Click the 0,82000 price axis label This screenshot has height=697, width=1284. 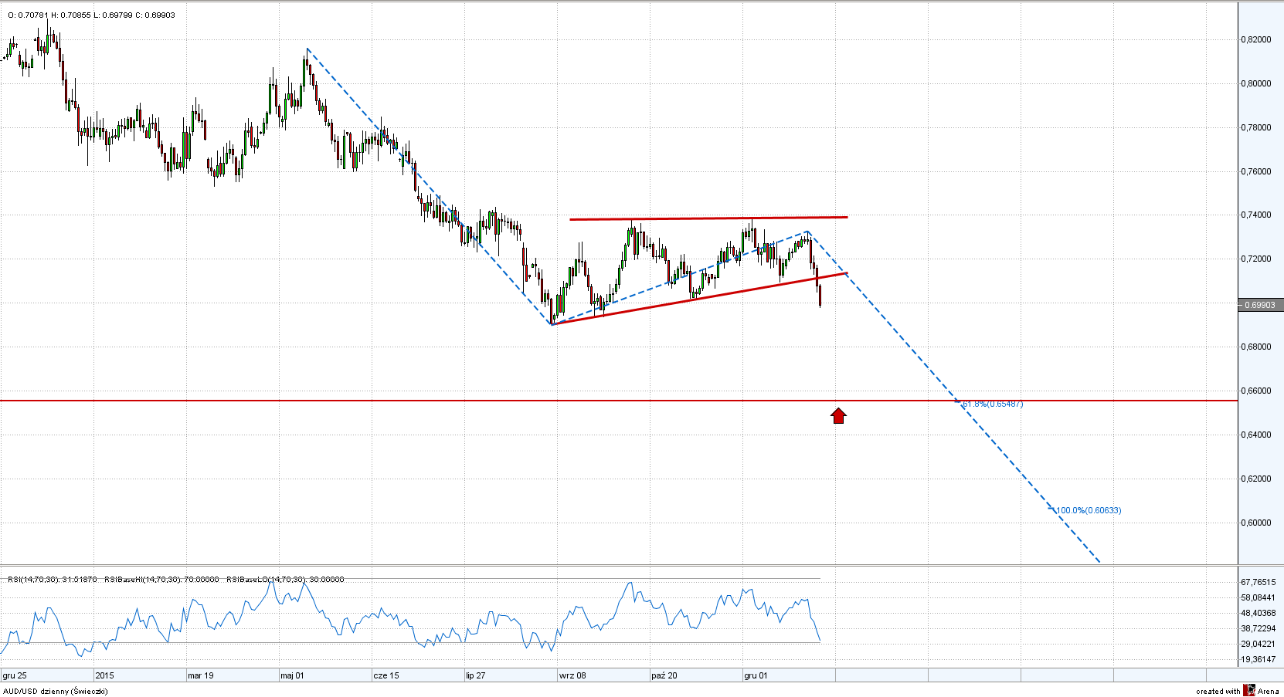[x=1256, y=39]
